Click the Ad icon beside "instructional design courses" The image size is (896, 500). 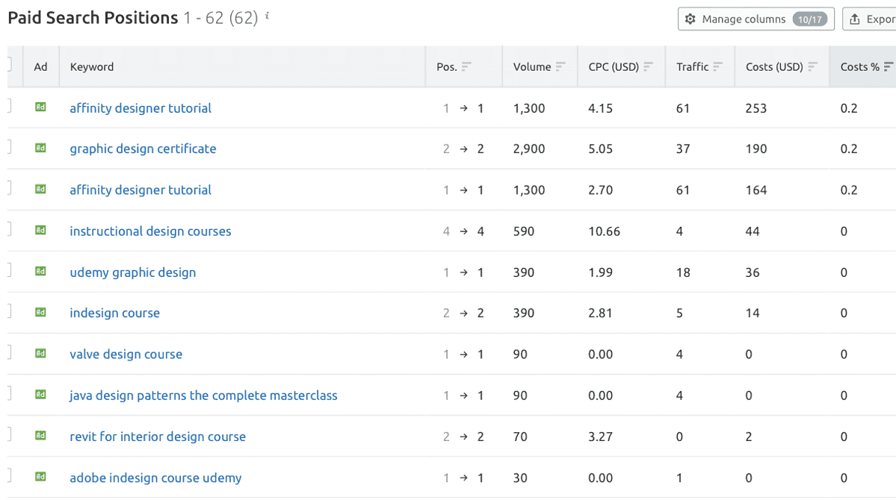40,231
